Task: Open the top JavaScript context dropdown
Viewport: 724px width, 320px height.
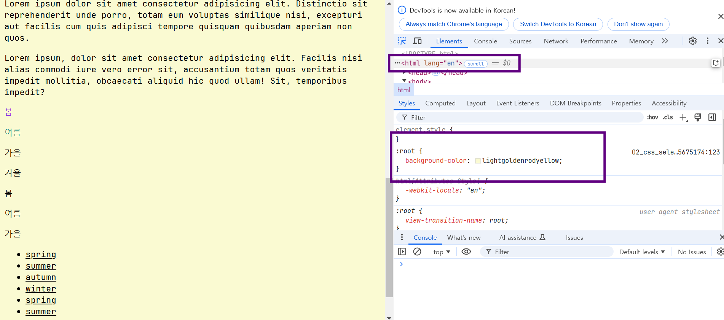Action: coord(442,252)
